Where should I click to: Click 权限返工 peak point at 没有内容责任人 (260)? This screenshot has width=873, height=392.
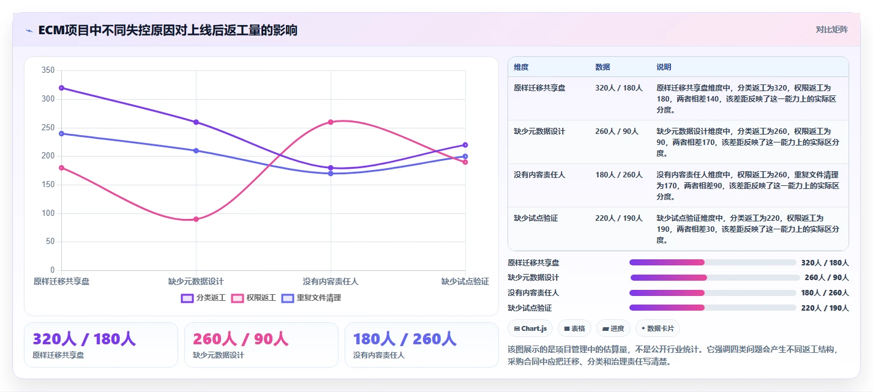331,122
